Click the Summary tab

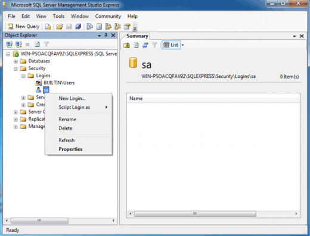pyautogui.click(x=137, y=36)
